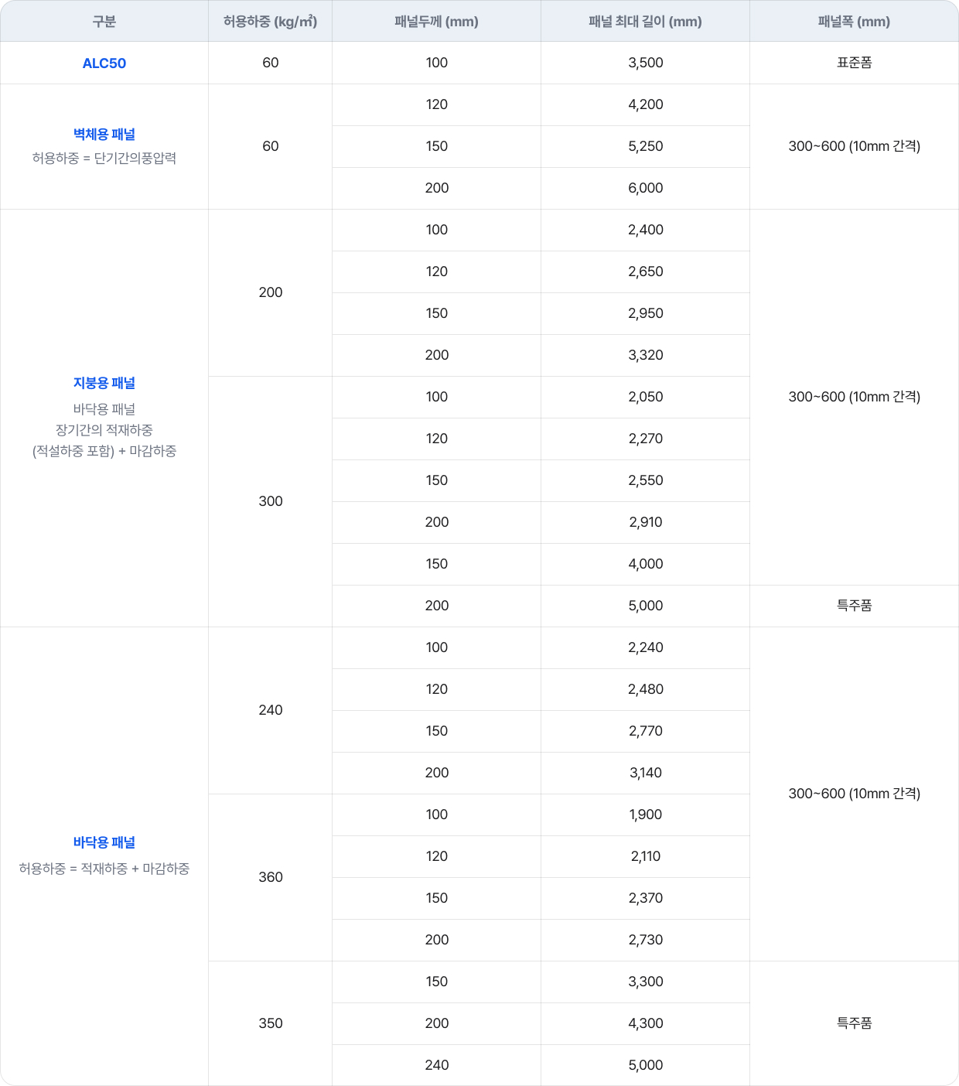Viewport: 959px width, 1086px height.
Task: Click the 3,320 max length cell
Action: [645, 356]
